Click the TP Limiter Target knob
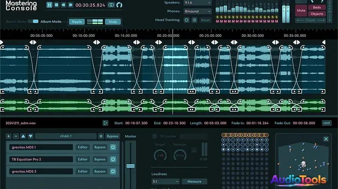The width and height of the screenshot is (338, 189). [x=160, y=155]
